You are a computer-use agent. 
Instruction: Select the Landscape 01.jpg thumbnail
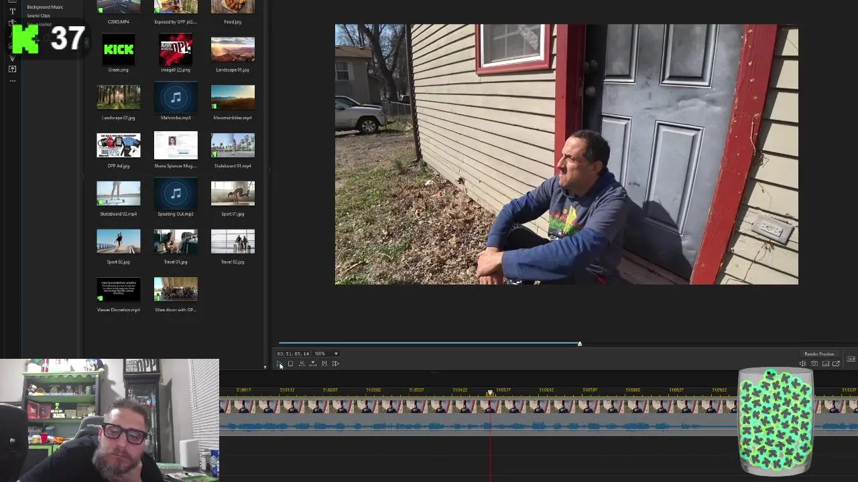click(233, 50)
